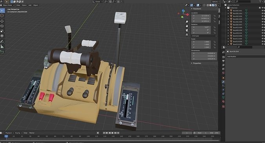Open the Select menu

tap(24, 5)
